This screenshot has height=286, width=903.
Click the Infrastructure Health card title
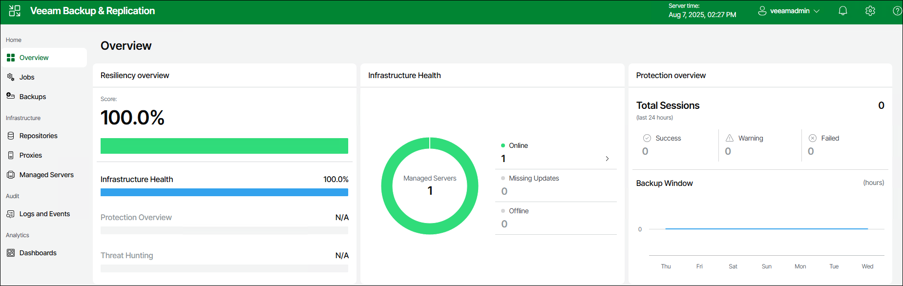[404, 75]
